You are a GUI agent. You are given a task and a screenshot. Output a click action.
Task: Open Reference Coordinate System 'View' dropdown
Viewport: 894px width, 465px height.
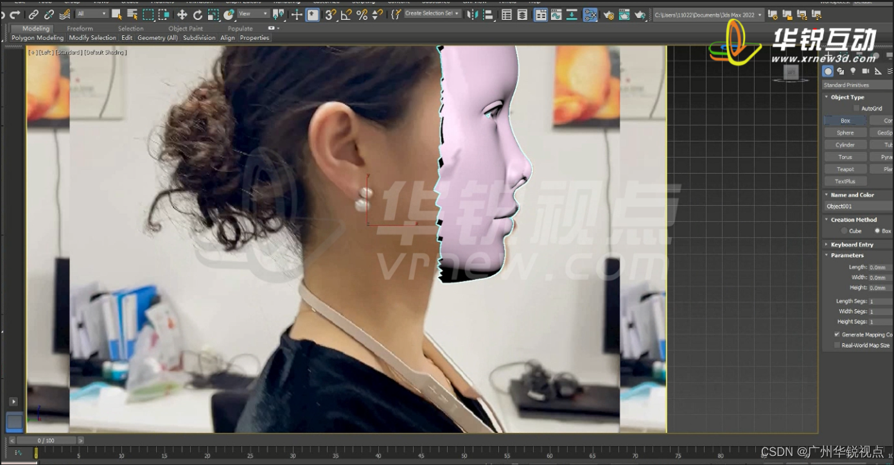point(253,13)
